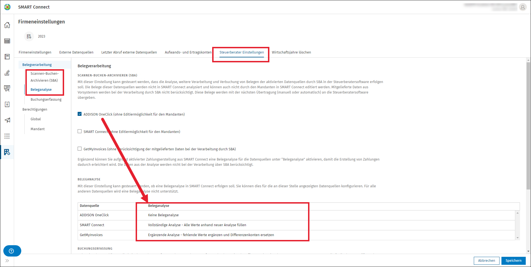Open Wirtschaftsjahre löschen tab
Screen dimensions: 531x267
pos(291,52)
